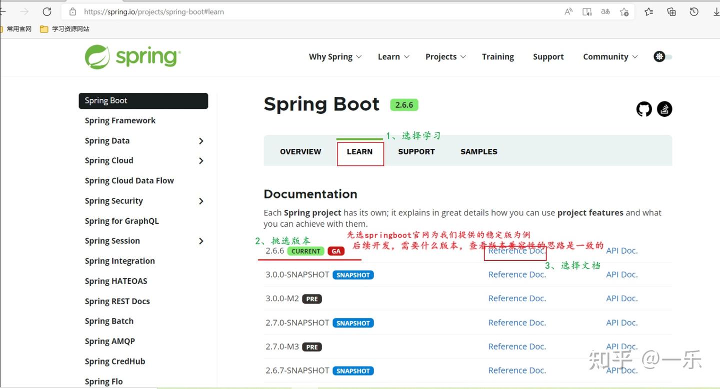This screenshot has height=389, width=720.
Task: Add this page to favorites
Action: point(623,11)
